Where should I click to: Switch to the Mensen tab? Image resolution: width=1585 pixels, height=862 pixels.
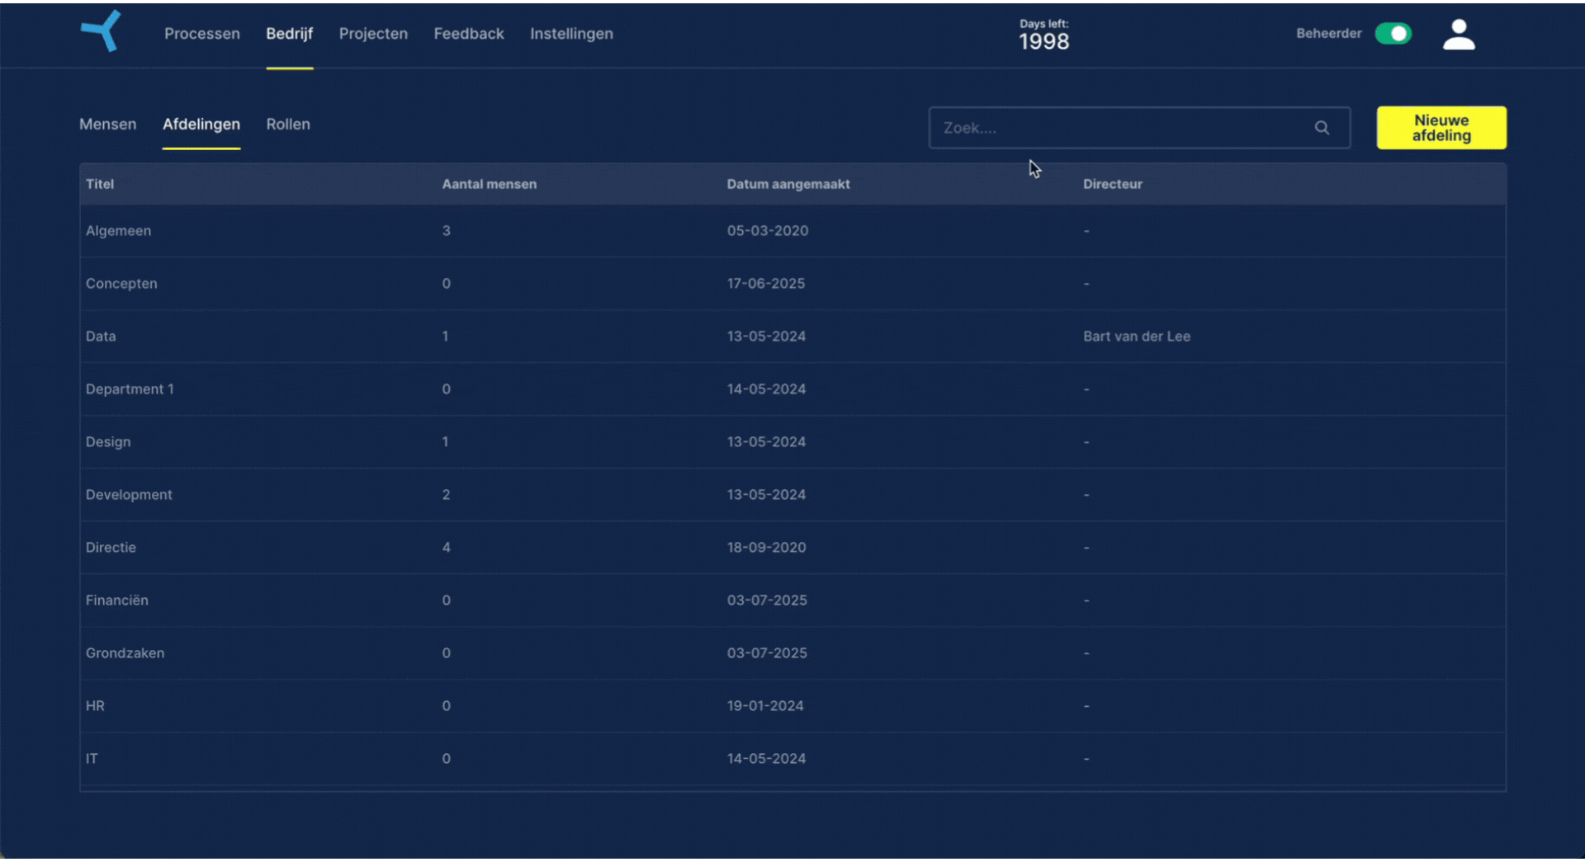[x=108, y=125]
